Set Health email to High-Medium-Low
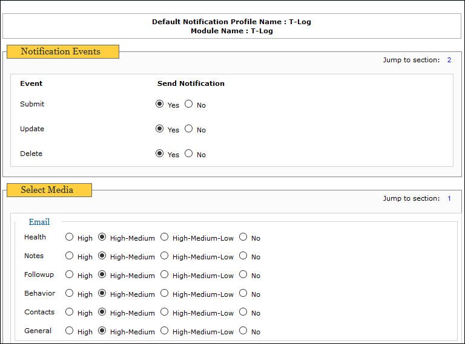This screenshot has height=344, width=465. point(165,237)
